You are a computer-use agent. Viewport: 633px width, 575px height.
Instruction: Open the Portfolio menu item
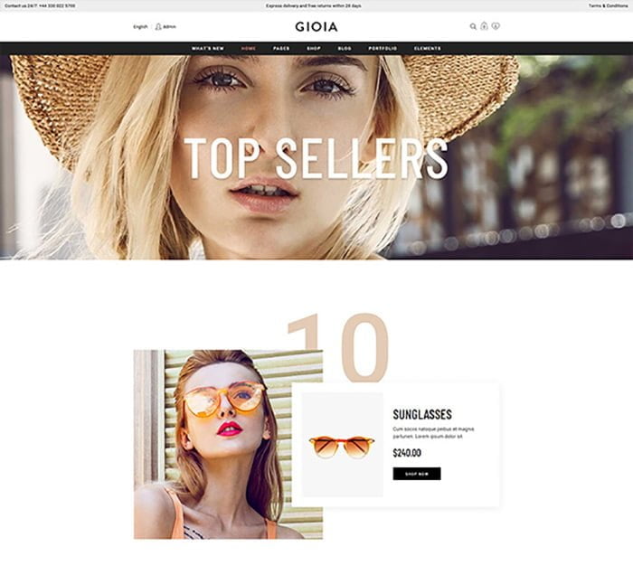click(383, 49)
